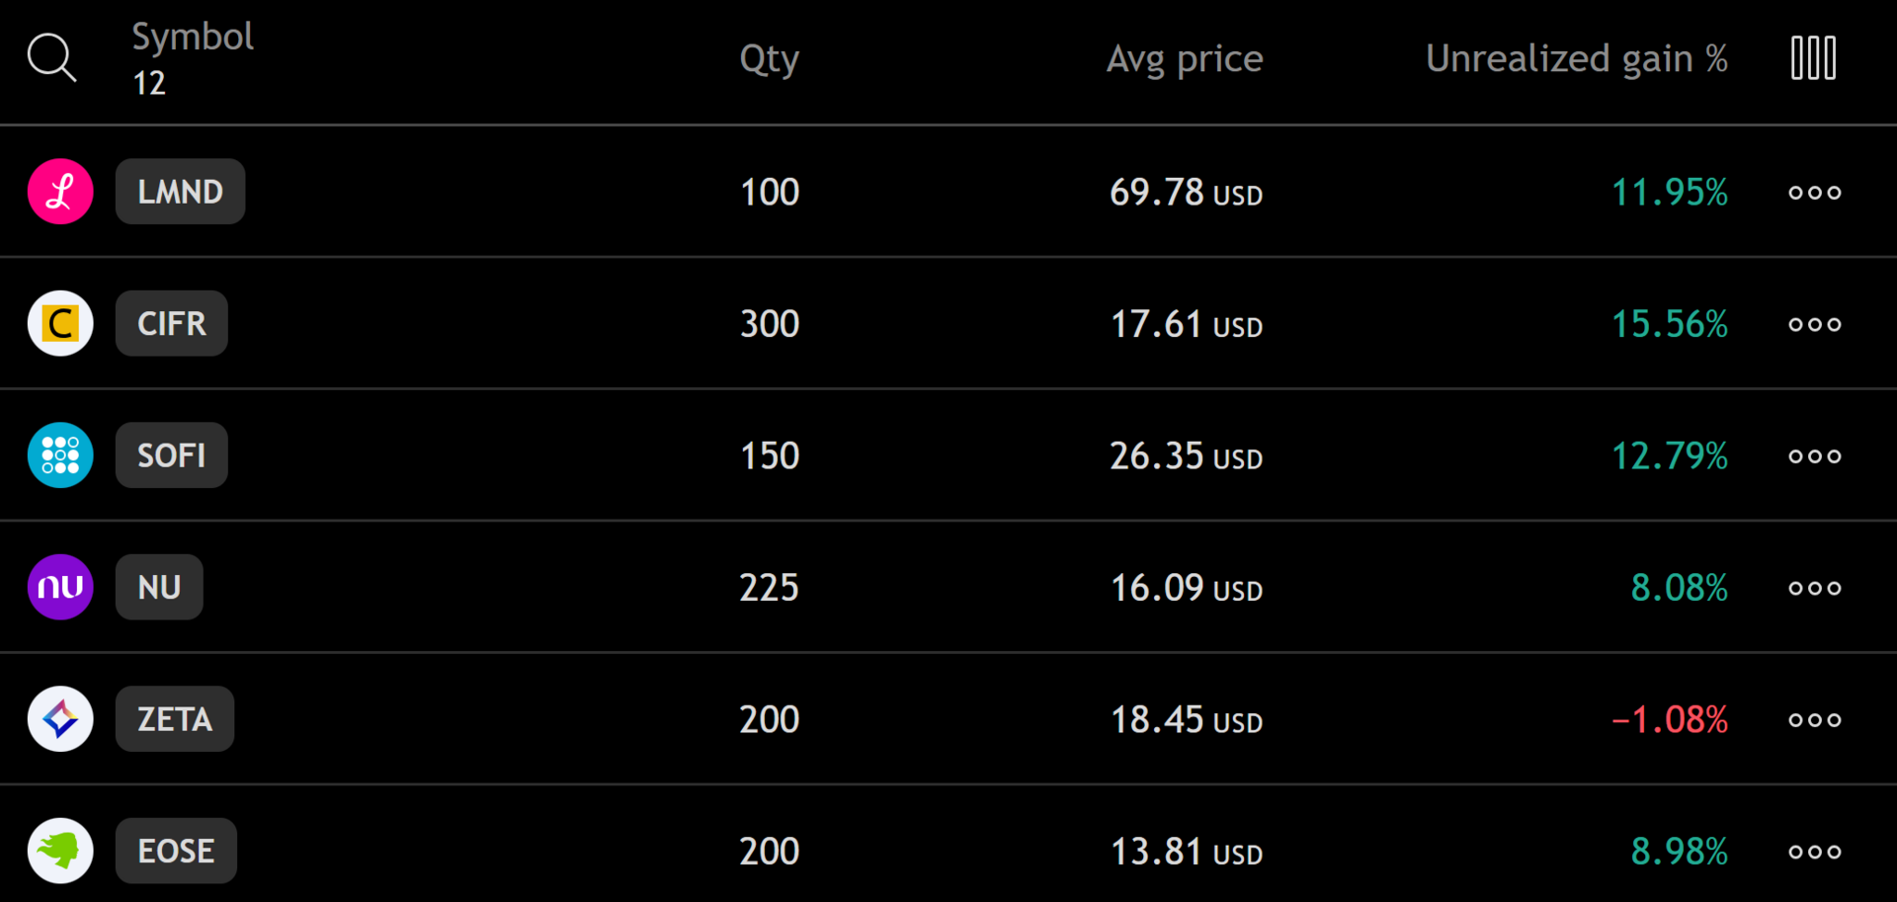Image resolution: width=1897 pixels, height=902 pixels.
Task: Click the Zeta diamond logo
Action: (x=60, y=718)
